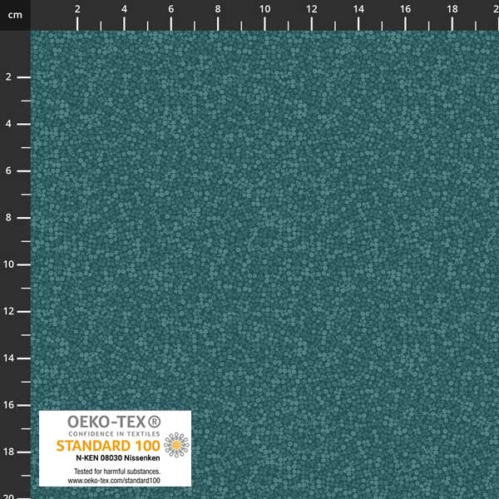Screen dimensions: 499x499
Task: Click the 6 mark on top ruler
Action: point(170,8)
